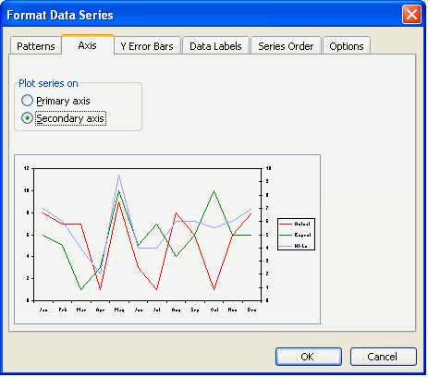Click the lavender series peak at May
The height and width of the screenshot is (377, 428).
[x=118, y=176]
